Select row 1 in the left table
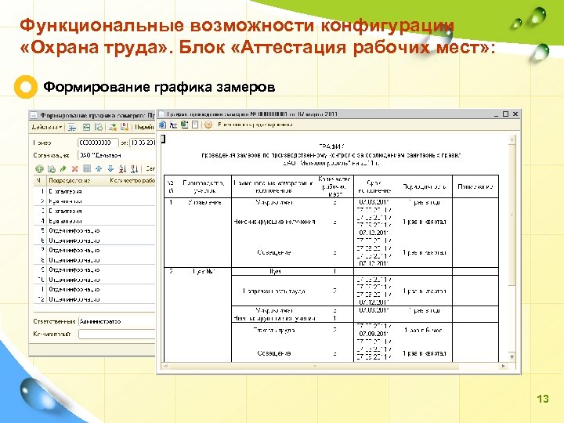The image size is (564, 423). (94, 191)
